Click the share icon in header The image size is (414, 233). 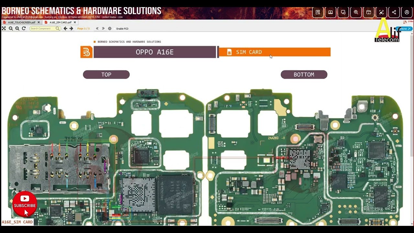(394, 12)
